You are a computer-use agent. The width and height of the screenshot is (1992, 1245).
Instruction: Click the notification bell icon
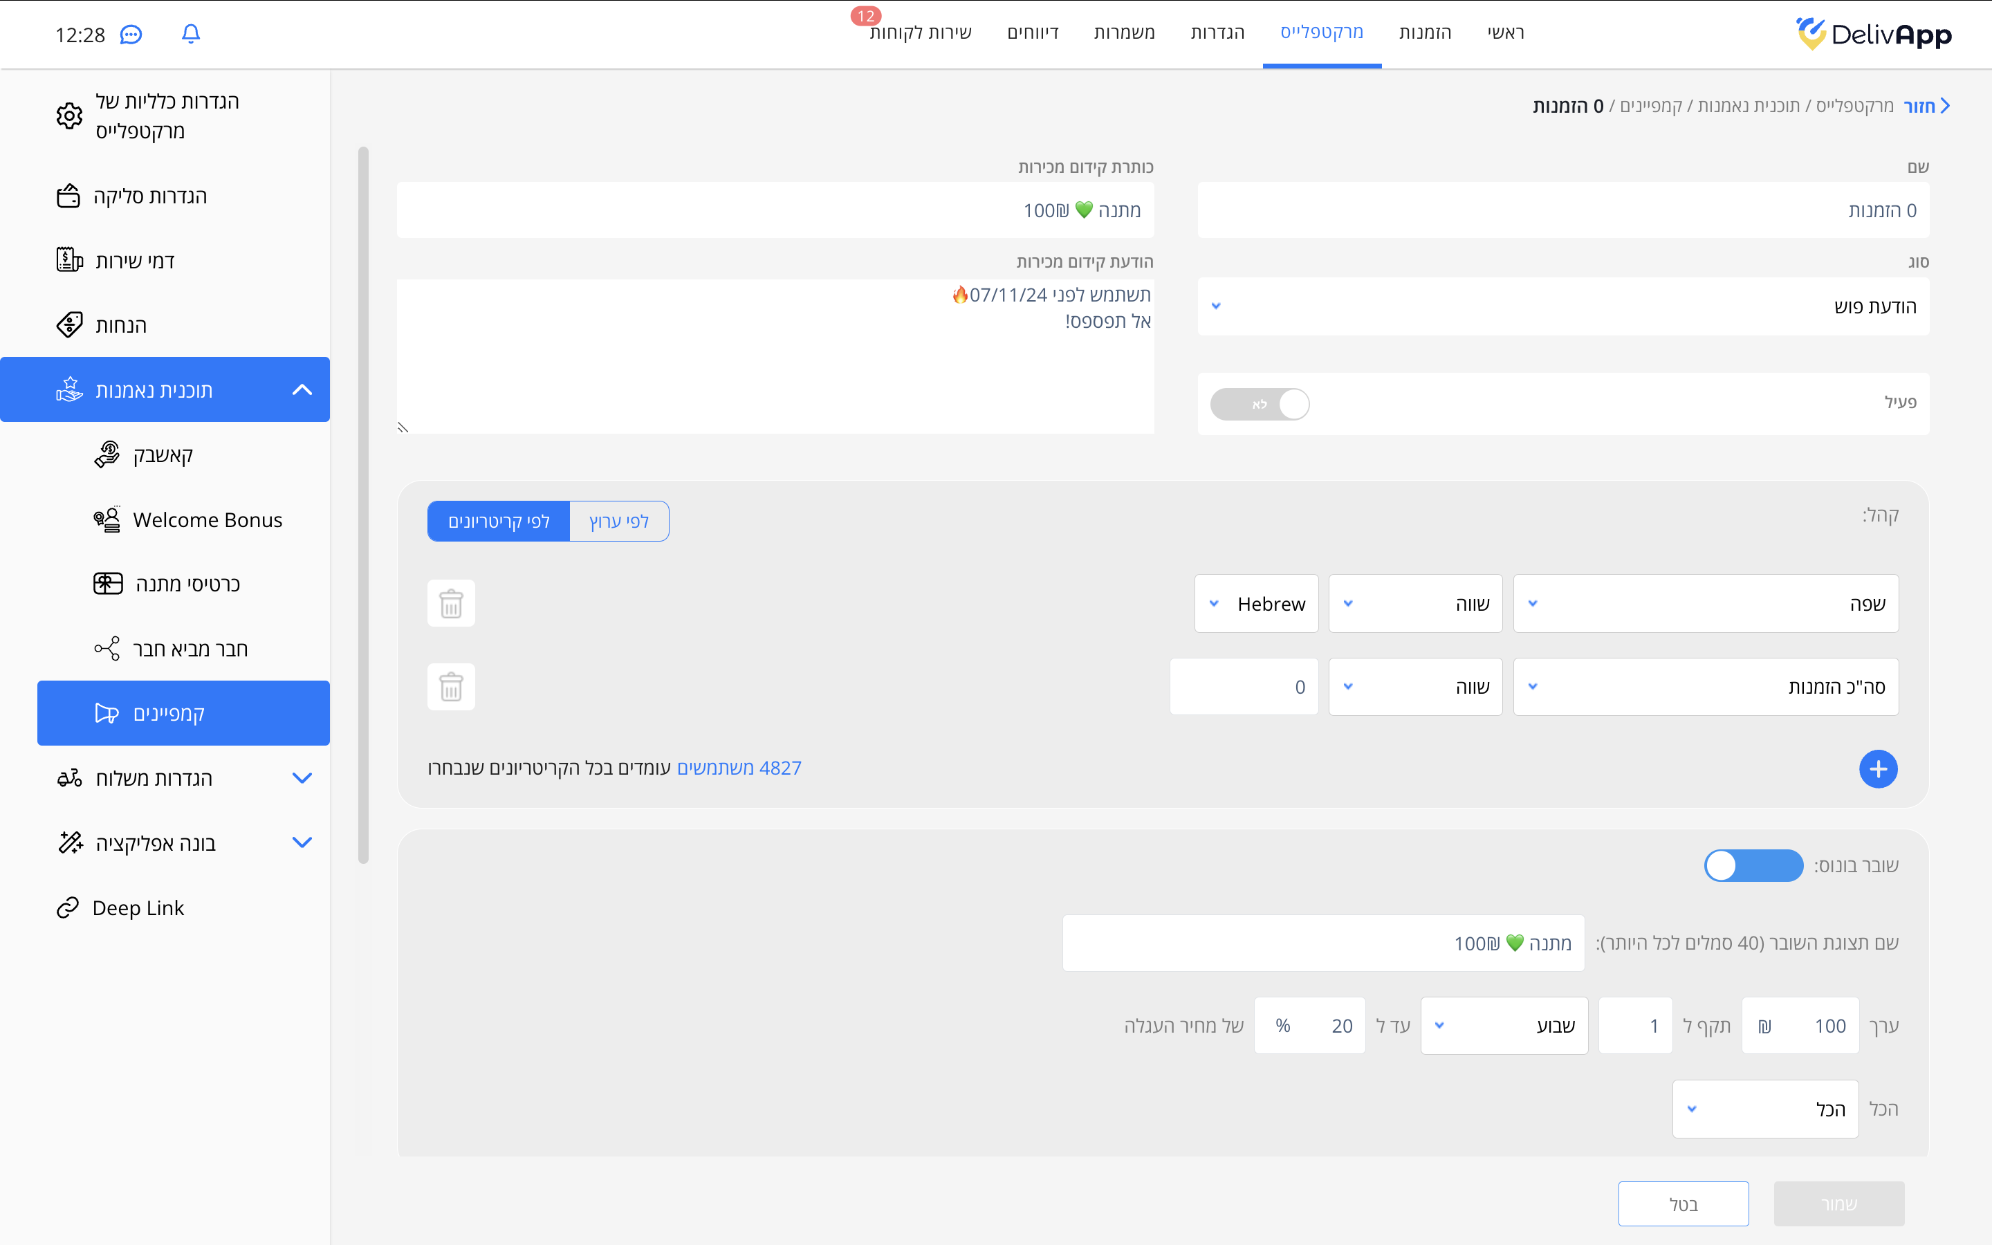pos(190,34)
